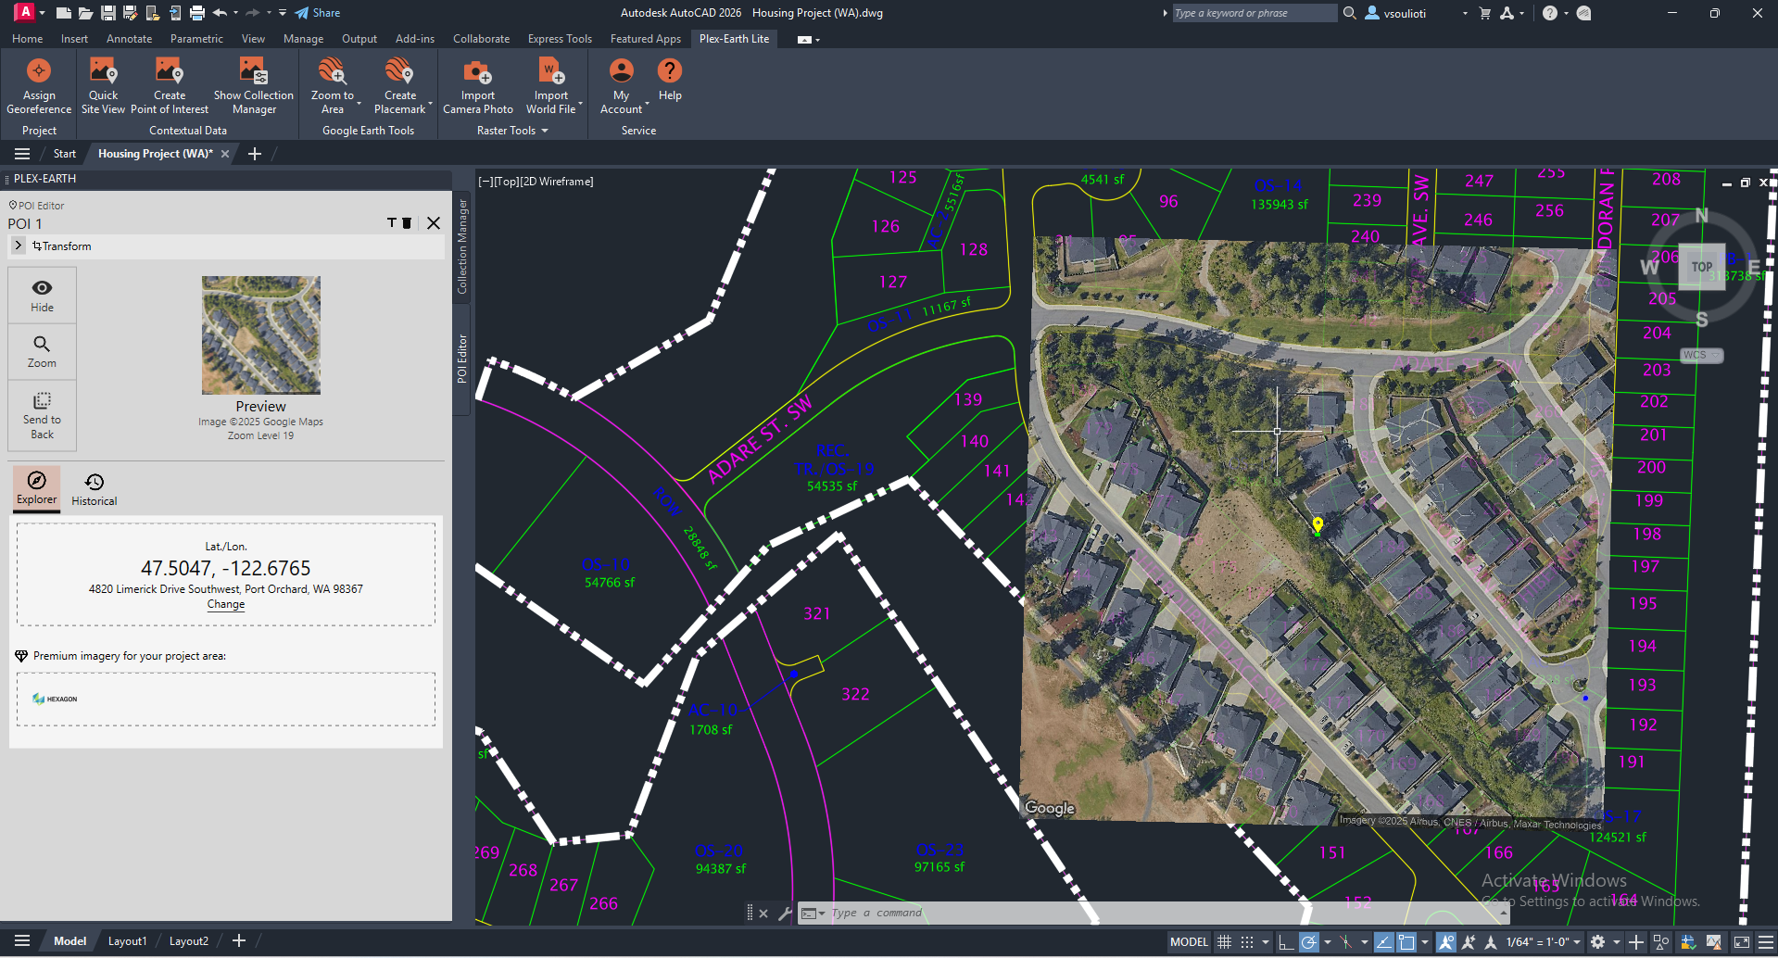Click Import World File

point(551,86)
